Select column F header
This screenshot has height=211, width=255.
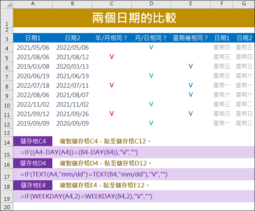(x=222, y=4)
